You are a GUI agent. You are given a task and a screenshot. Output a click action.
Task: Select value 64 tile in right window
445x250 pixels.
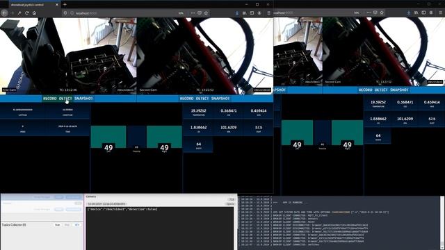click(378, 136)
